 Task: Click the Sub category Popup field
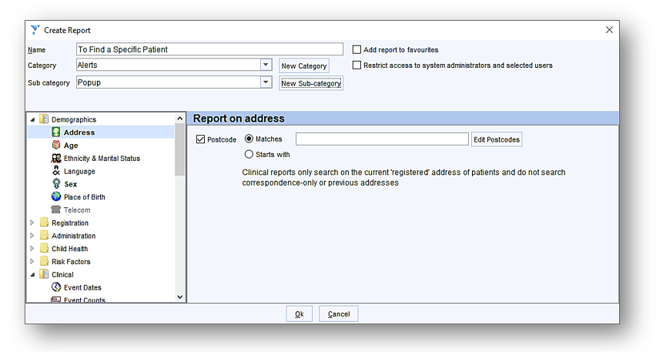tap(169, 82)
